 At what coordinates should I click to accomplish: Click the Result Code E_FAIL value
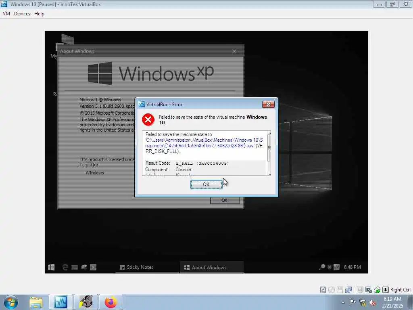pyautogui.click(x=202, y=163)
